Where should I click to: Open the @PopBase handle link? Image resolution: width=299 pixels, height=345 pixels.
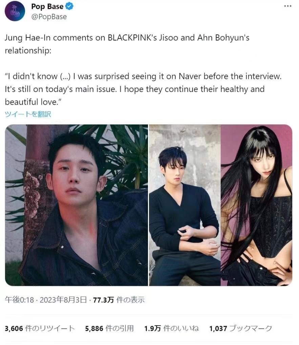[x=49, y=17]
